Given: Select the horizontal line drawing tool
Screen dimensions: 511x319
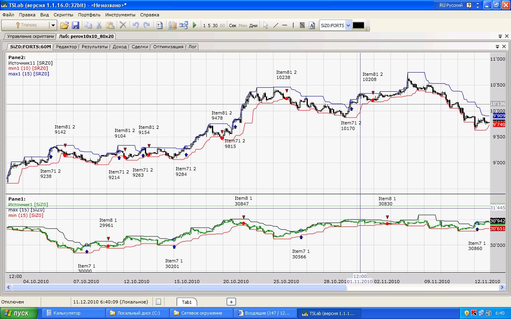Looking at the screenshot, I should (x=285, y=25).
